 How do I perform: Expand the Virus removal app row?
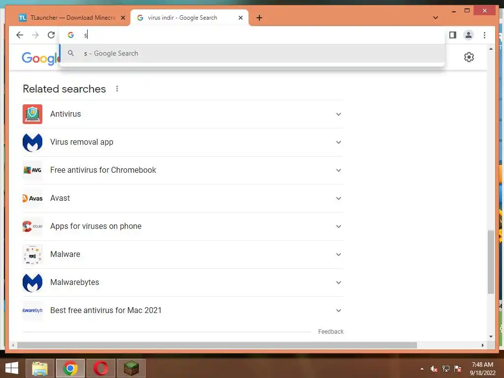[x=339, y=142]
